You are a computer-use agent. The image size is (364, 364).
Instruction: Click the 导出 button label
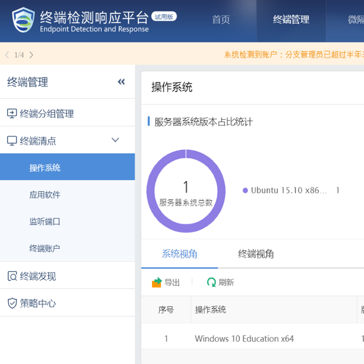[172, 282]
